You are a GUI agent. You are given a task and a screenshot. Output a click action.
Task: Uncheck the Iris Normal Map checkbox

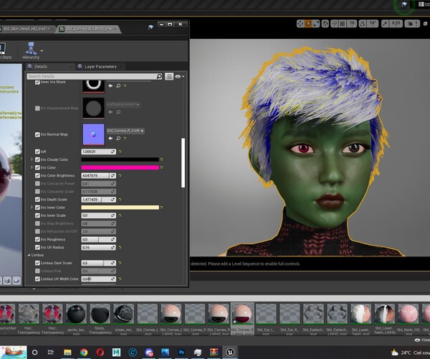click(x=37, y=134)
